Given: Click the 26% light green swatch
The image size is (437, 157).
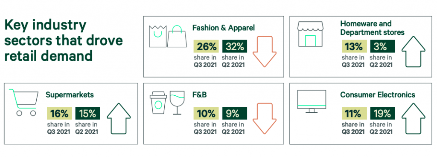Looking at the screenshot, I should (206, 46).
